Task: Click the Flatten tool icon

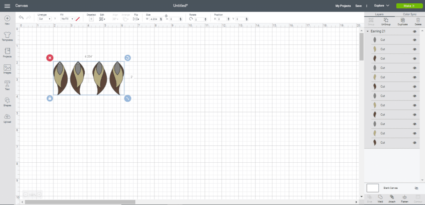Action: point(404,198)
